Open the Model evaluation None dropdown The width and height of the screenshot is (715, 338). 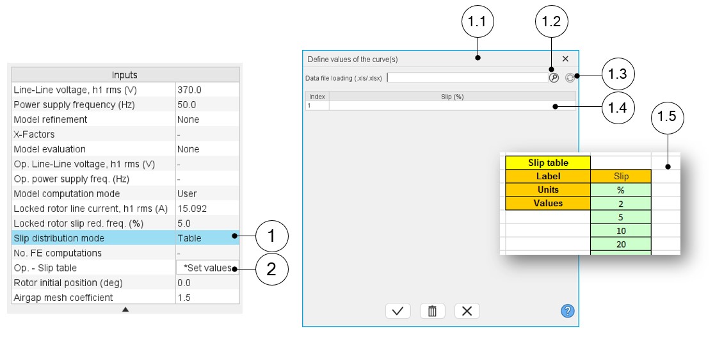(207, 149)
